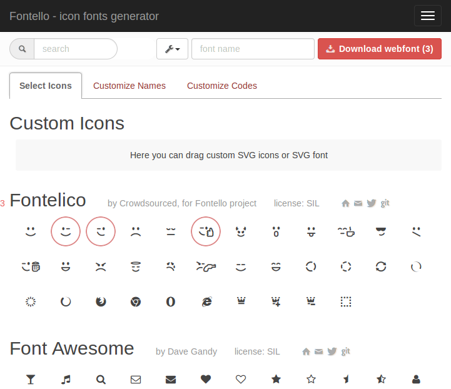
Task: Select the grinning open-mouth face icon
Action: [66, 266]
